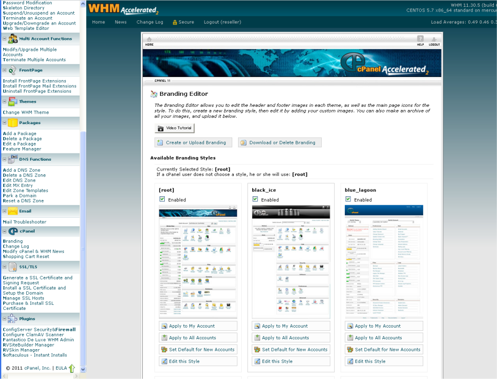Click the FrontPage section icon

click(13, 70)
